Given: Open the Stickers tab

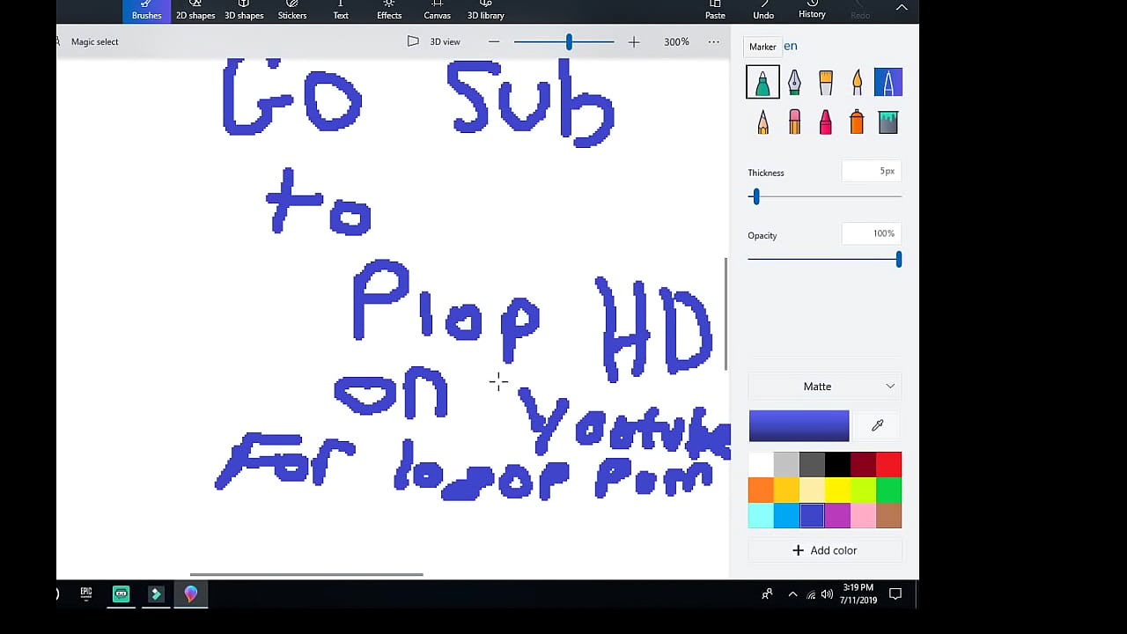Looking at the screenshot, I should pyautogui.click(x=292, y=11).
